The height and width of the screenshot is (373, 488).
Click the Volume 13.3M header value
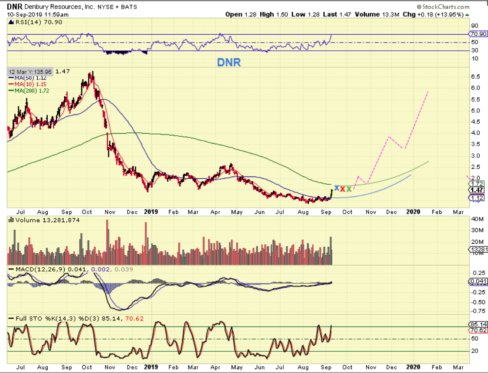[x=377, y=14]
